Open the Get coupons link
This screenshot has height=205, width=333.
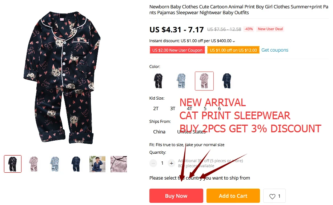tap(275, 50)
